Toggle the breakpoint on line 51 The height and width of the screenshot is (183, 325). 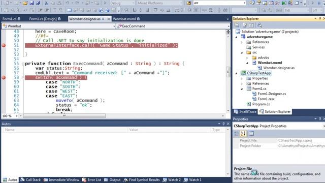(x=4, y=45)
